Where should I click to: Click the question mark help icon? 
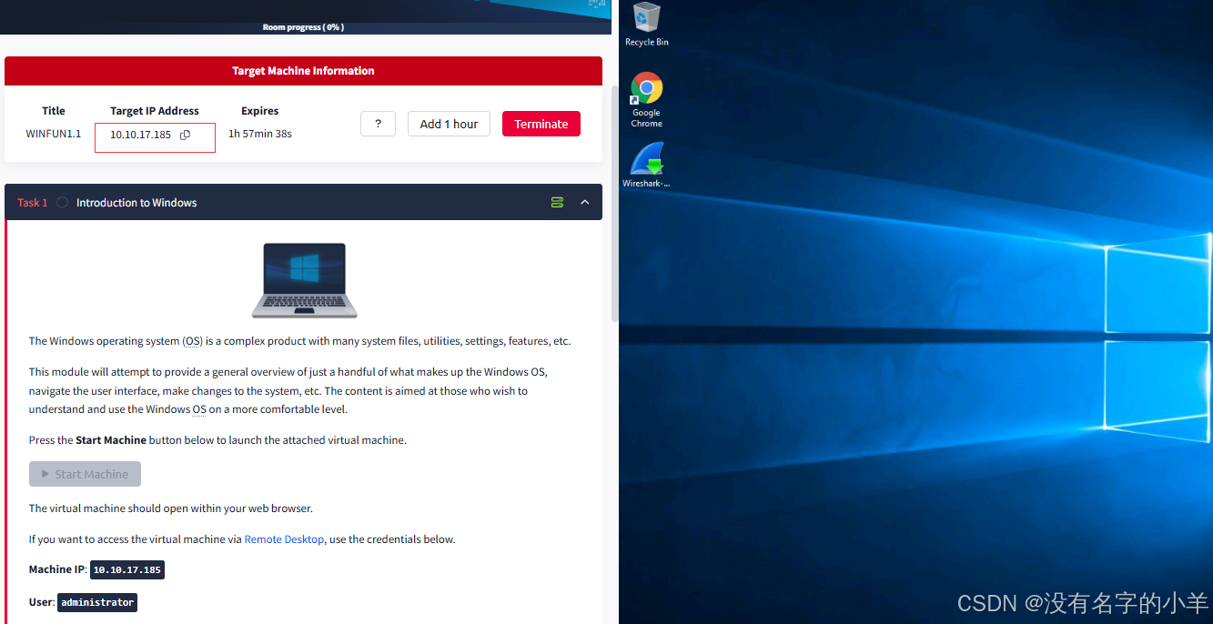tap(378, 124)
